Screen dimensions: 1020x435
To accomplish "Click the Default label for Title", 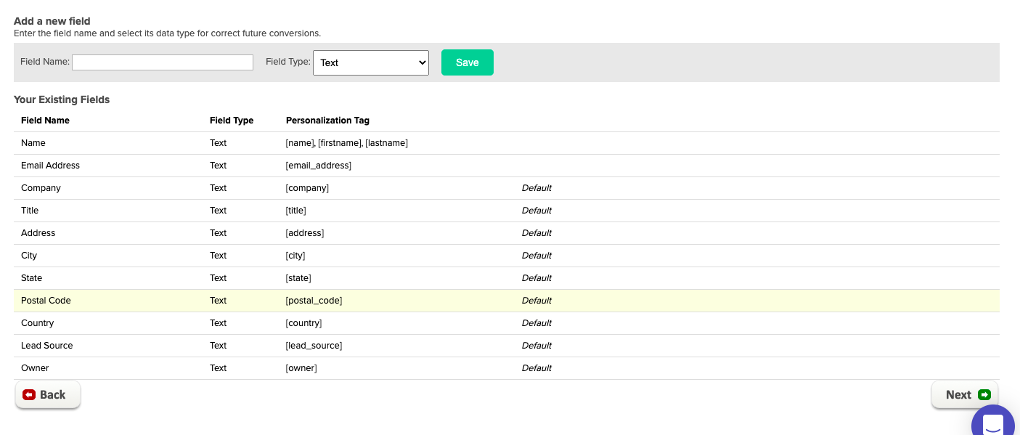I will coord(536,211).
